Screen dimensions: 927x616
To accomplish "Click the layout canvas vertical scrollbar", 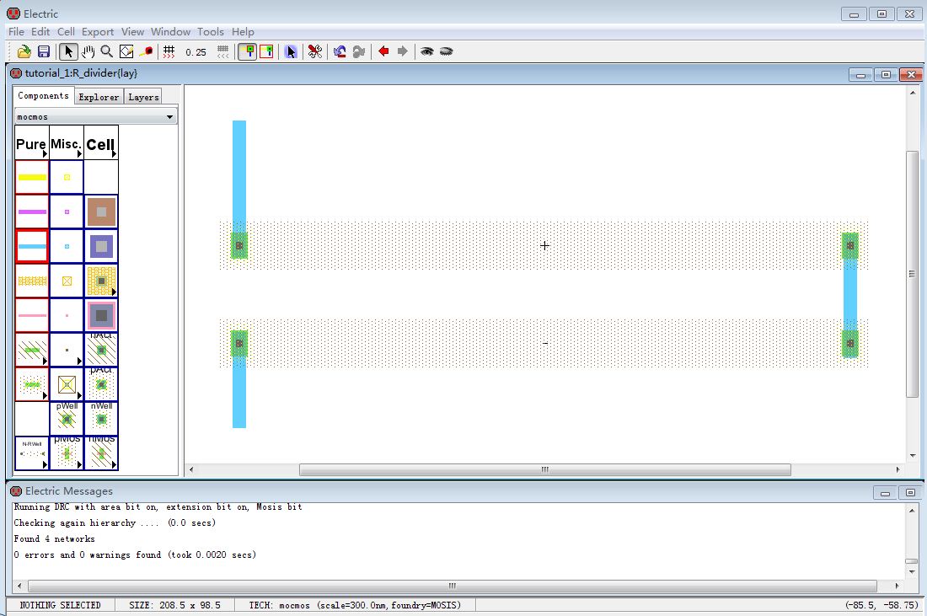I will tap(912, 274).
